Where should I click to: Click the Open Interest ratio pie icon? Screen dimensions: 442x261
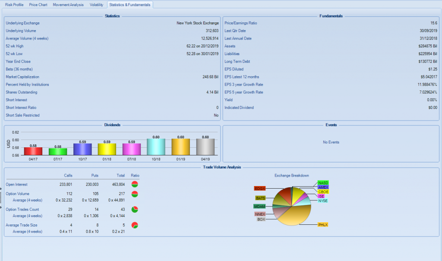click(x=135, y=184)
